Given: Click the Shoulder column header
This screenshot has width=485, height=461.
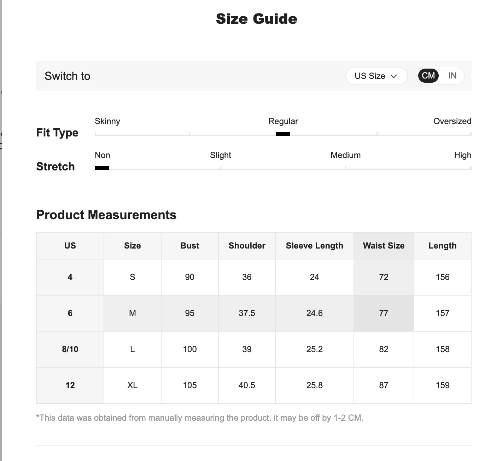Looking at the screenshot, I should [x=247, y=246].
